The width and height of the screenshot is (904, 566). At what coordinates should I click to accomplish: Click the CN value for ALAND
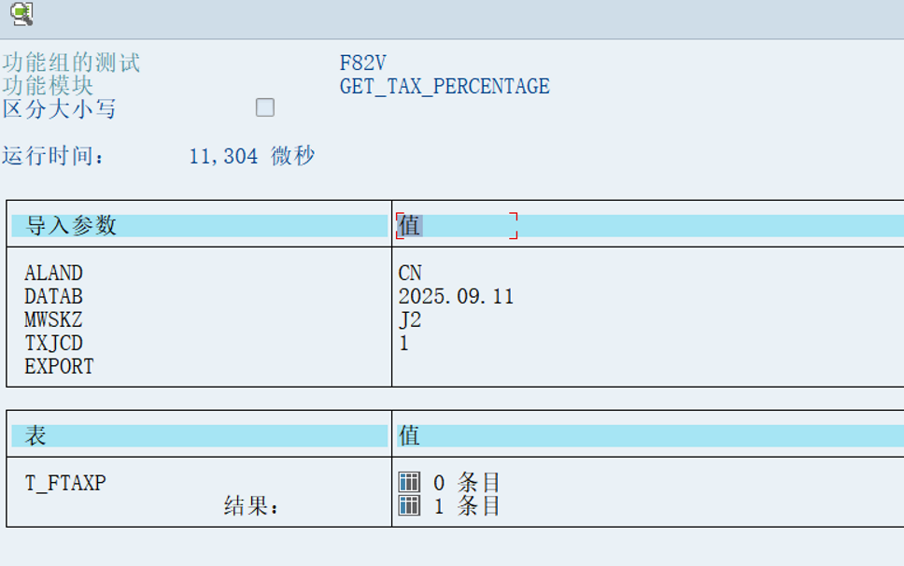[410, 273]
